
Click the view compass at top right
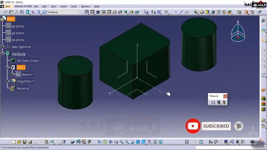(x=238, y=32)
